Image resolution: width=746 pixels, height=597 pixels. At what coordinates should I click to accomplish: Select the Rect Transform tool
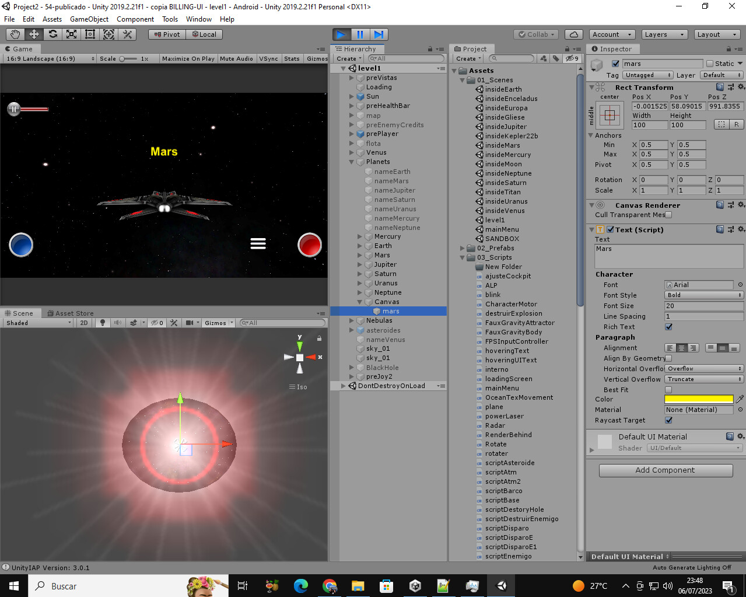click(x=89, y=34)
